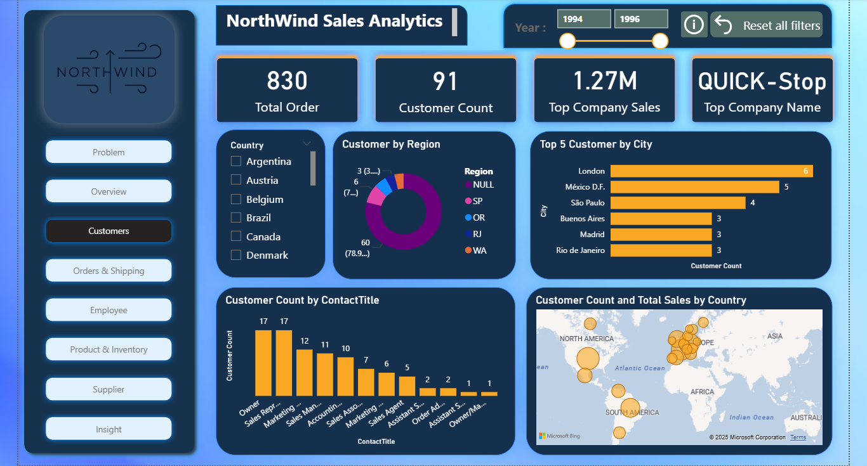The height and width of the screenshot is (466, 867).
Task: Enable the Brazil country filter
Action: (236, 217)
